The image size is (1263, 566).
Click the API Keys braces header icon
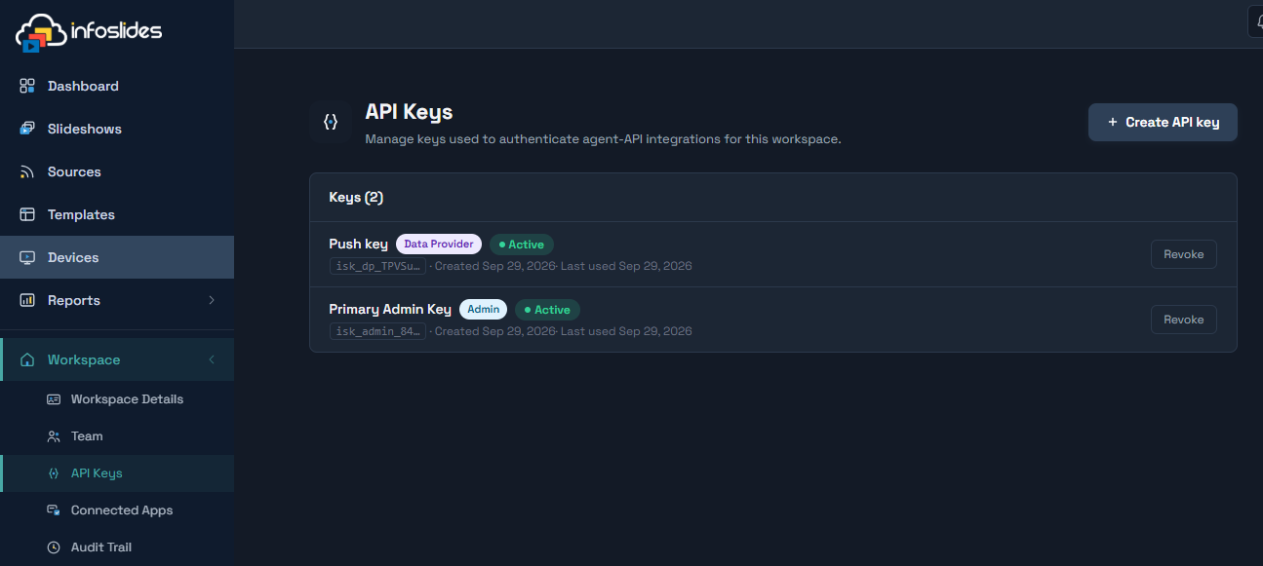click(331, 122)
